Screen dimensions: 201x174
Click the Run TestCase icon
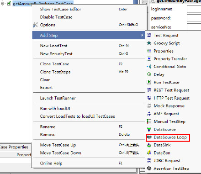[149, 82]
